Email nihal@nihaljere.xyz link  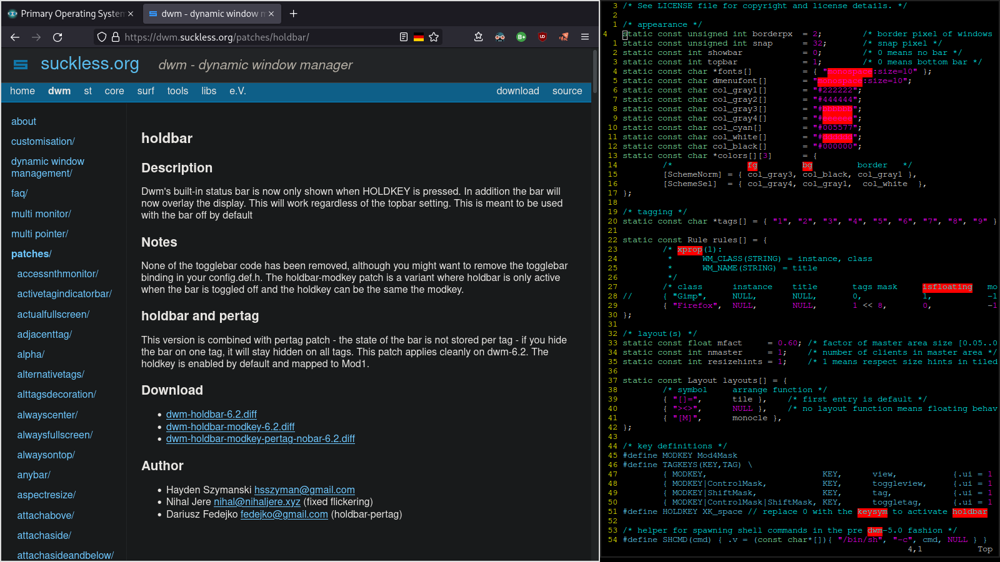[257, 502]
